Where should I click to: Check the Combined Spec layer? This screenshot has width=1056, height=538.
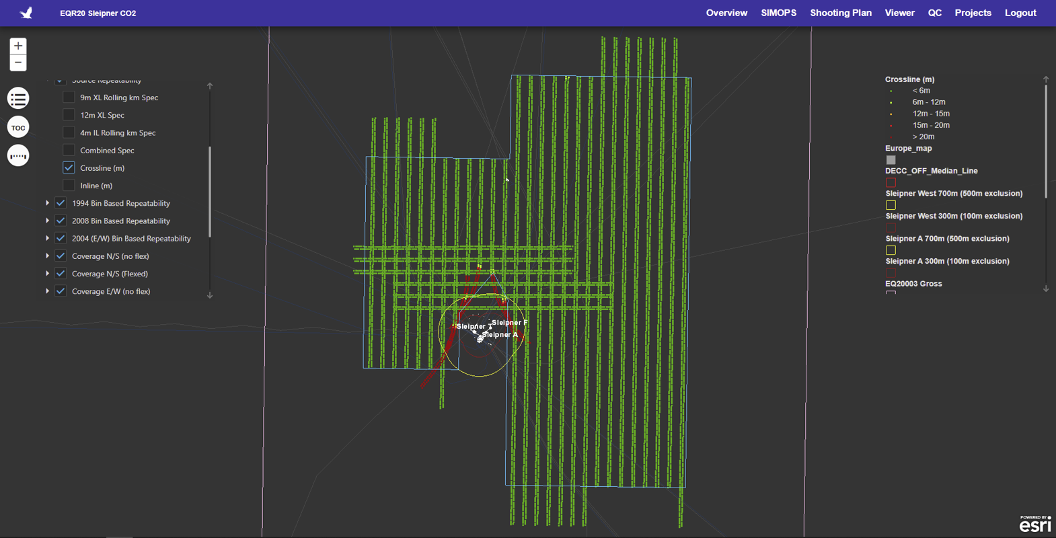69,150
